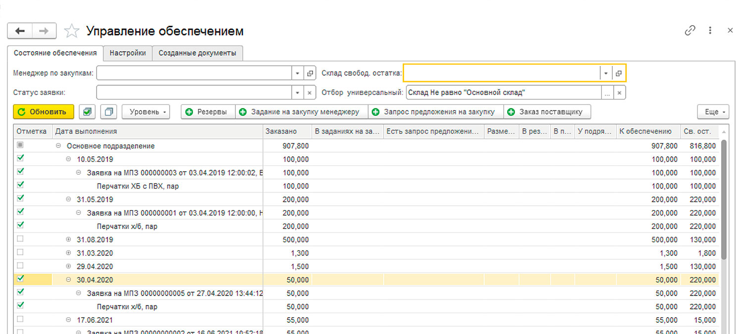Toggle checkbox for 30.04.2020 row

[x=20, y=279]
